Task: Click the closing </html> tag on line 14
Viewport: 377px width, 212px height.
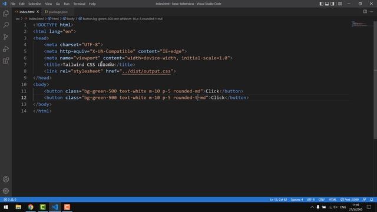Action: pyautogui.click(x=42, y=111)
